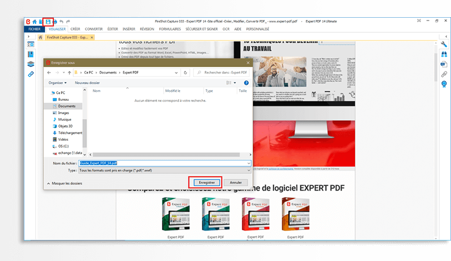Switch to the CONVERTIR ribbon tab
This screenshot has width=451, height=261.
tap(94, 29)
